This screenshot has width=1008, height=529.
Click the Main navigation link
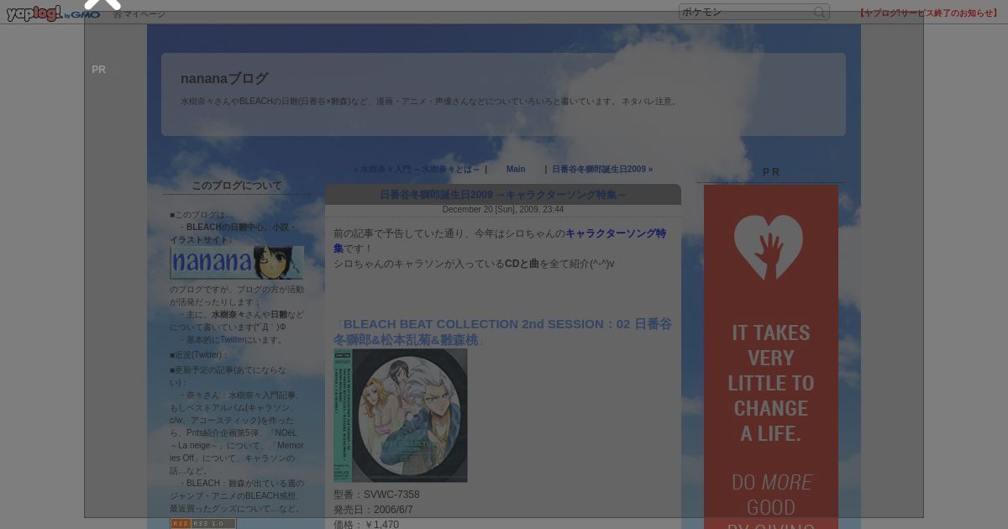[x=516, y=169]
